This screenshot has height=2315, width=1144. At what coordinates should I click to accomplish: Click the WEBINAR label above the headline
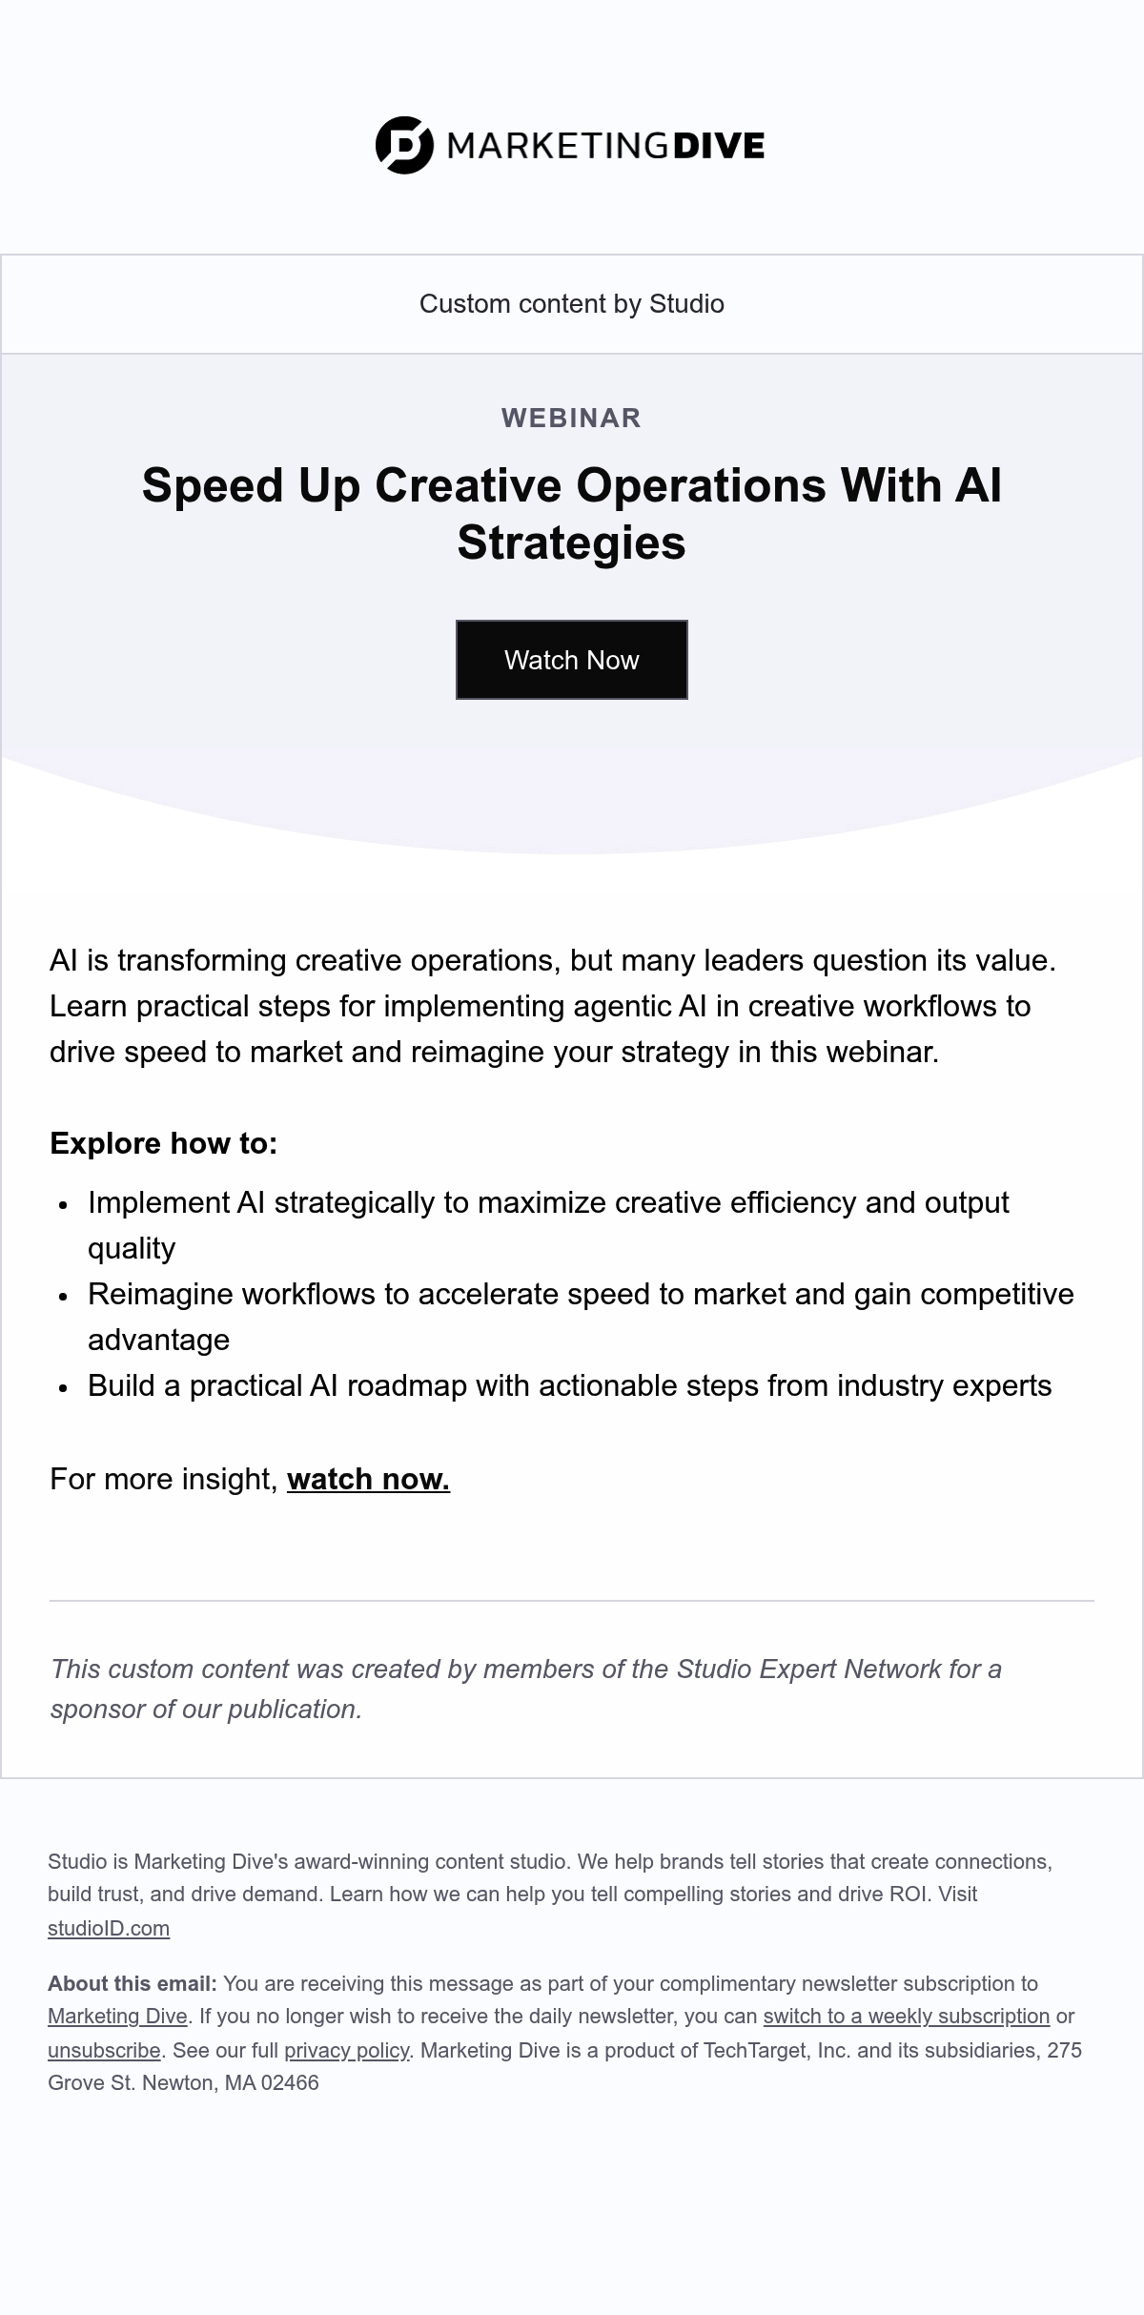tap(572, 418)
